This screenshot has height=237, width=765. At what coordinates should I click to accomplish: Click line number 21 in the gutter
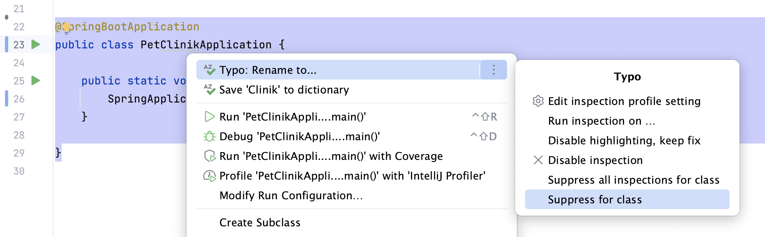19,9
